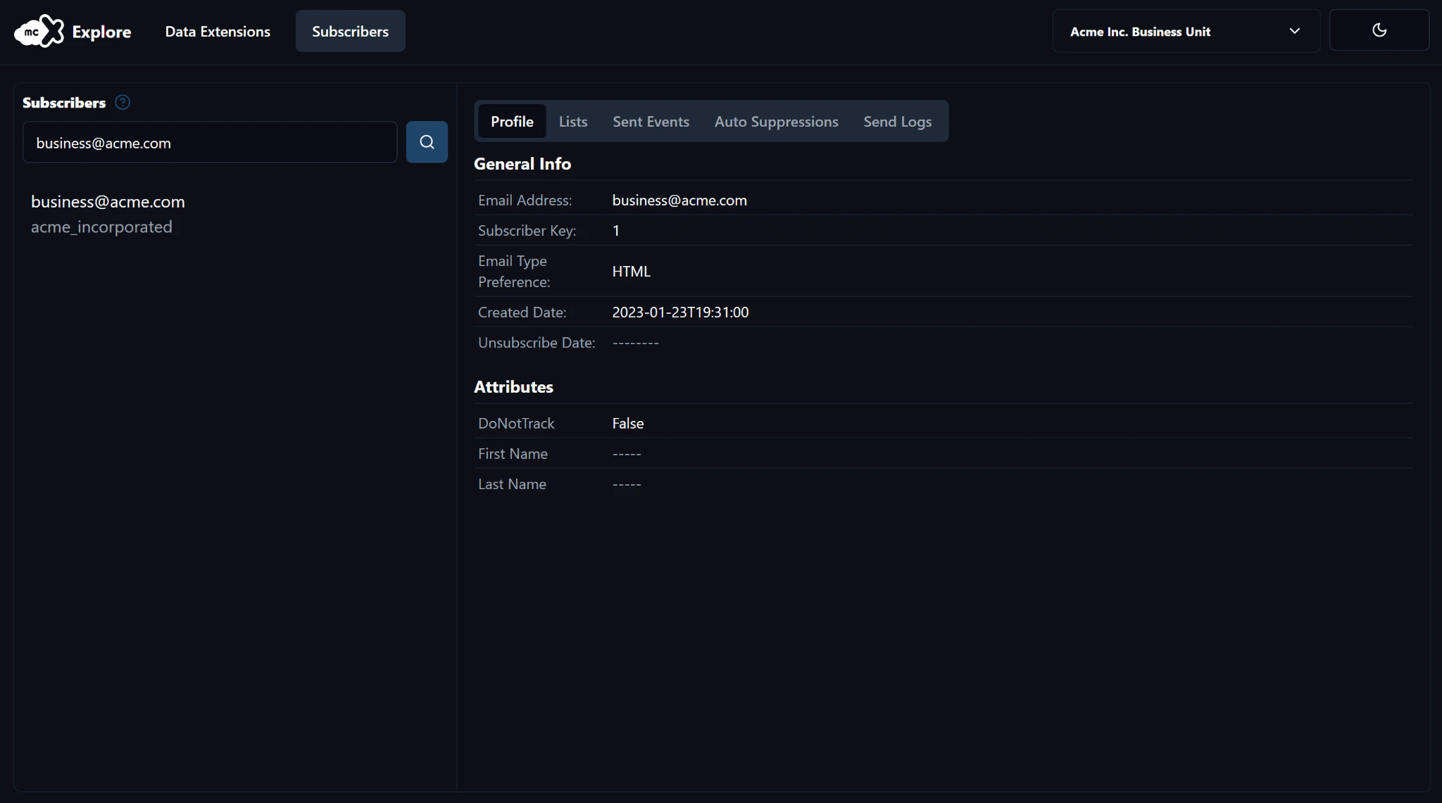1442x803 pixels.
Task: Click the Unsubscribe Date label
Action: (537, 343)
